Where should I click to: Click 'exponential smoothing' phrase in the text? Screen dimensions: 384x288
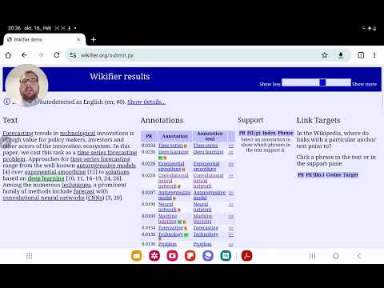[x=55, y=172]
